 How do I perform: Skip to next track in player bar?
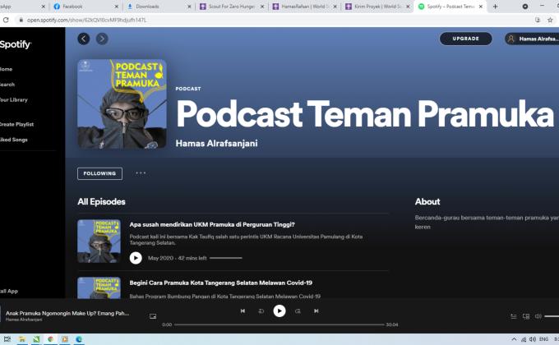(316, 310)
